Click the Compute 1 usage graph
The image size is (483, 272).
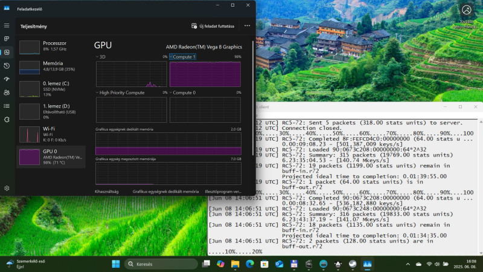[205, 74]
